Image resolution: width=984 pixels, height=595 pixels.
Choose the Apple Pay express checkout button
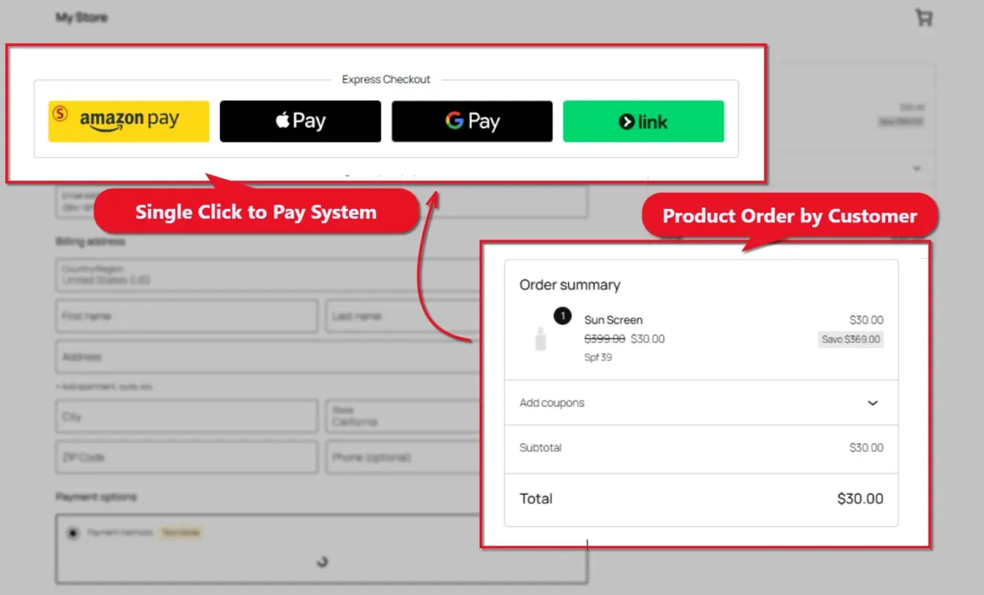tap(300, 121)
